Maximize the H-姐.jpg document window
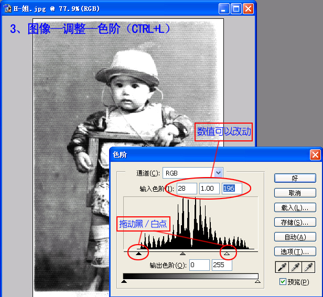Screen dimensions: 323x297 (236, 9)
